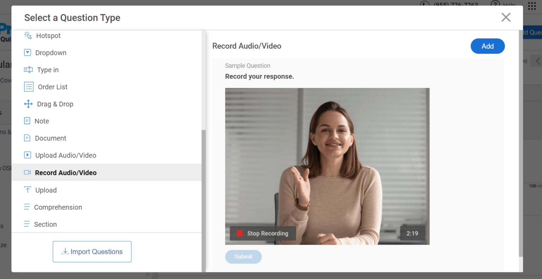Close the Select a Question Type dialog
Screen dimensions: 542x279
(506, 17)
